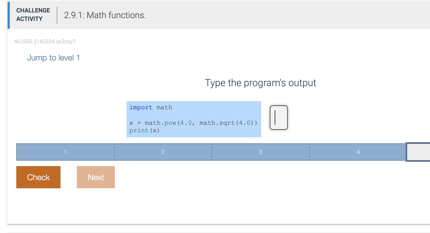This screenshot has height=233, width=430.
Task: Open the Jump to level 1 link
Action: tap(53, 57)
